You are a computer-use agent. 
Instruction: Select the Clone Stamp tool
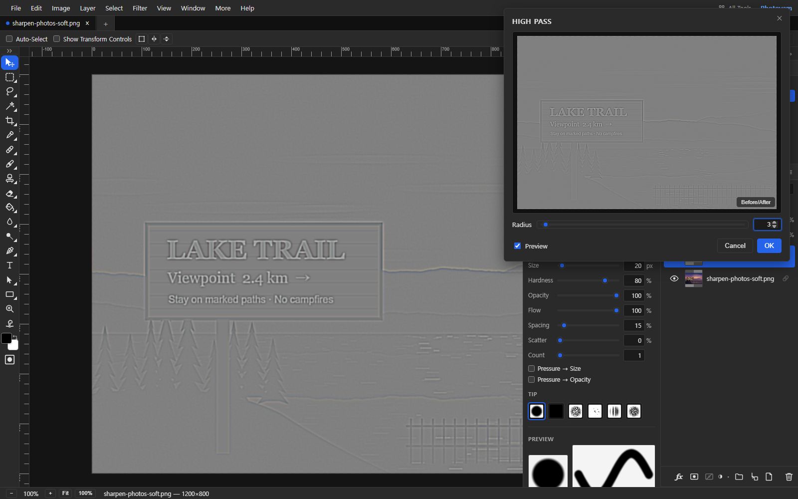pos(9,179)
